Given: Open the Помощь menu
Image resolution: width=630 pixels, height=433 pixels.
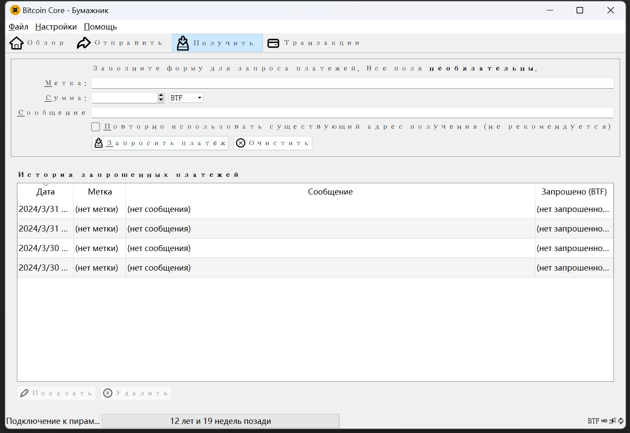Looking at the screenshot, I should tap(100, 26).
